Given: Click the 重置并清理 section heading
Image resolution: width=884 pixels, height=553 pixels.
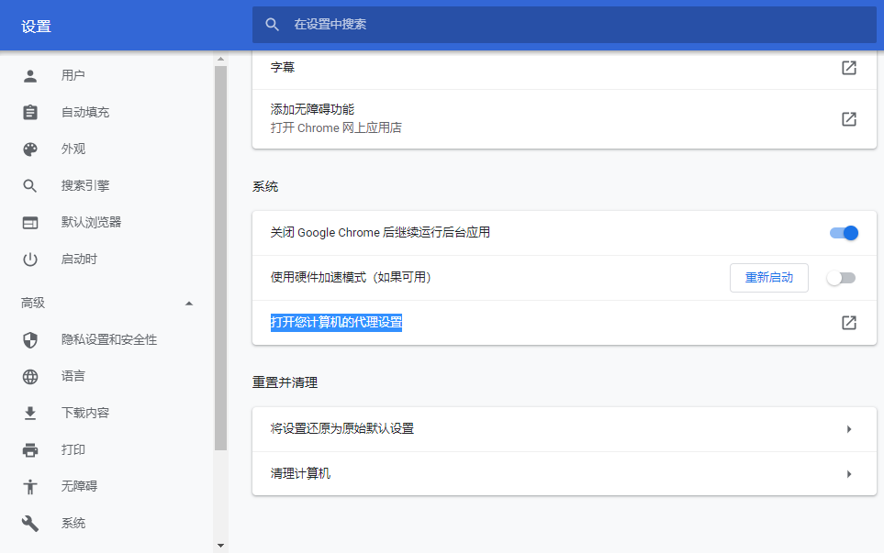Looking at the screenshot, I should [285, 382].
